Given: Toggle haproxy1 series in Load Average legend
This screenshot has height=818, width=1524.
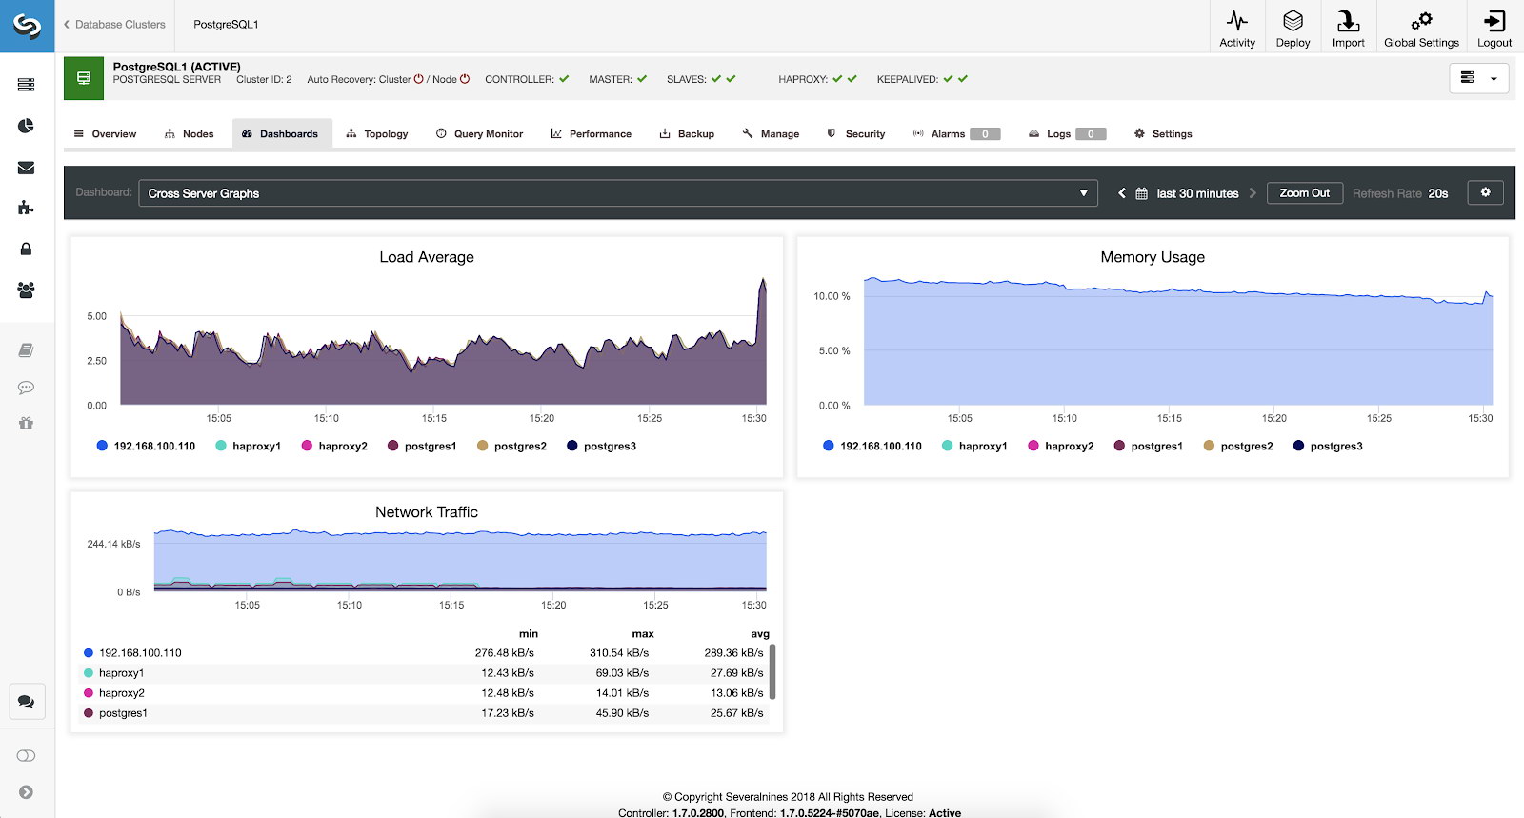Looking at the screenshot, I should (x=248, y=446).
